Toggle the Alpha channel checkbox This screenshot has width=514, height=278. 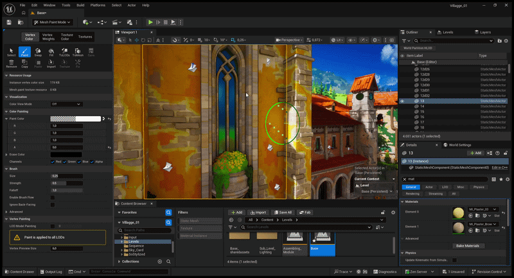click(x=92, y=162)
